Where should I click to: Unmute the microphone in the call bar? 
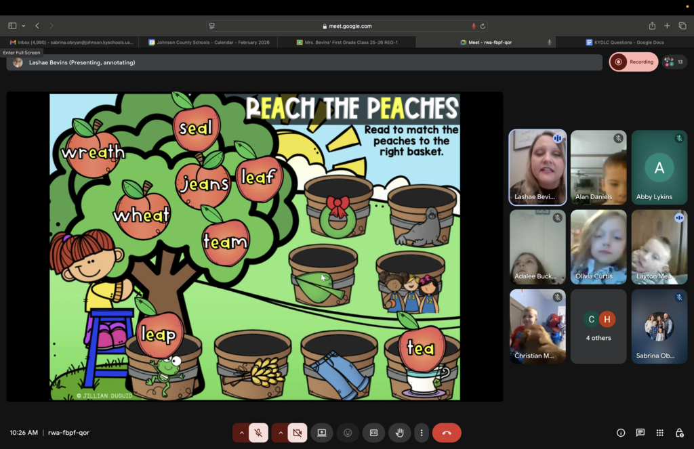[x=258, y=433]
